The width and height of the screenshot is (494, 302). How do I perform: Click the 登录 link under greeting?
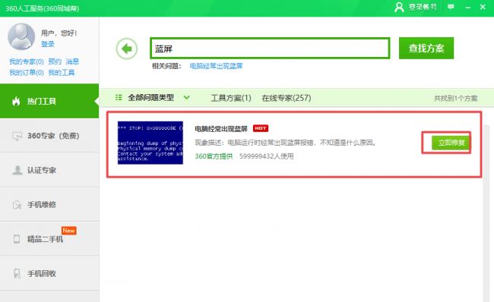(x=48, y=44)
